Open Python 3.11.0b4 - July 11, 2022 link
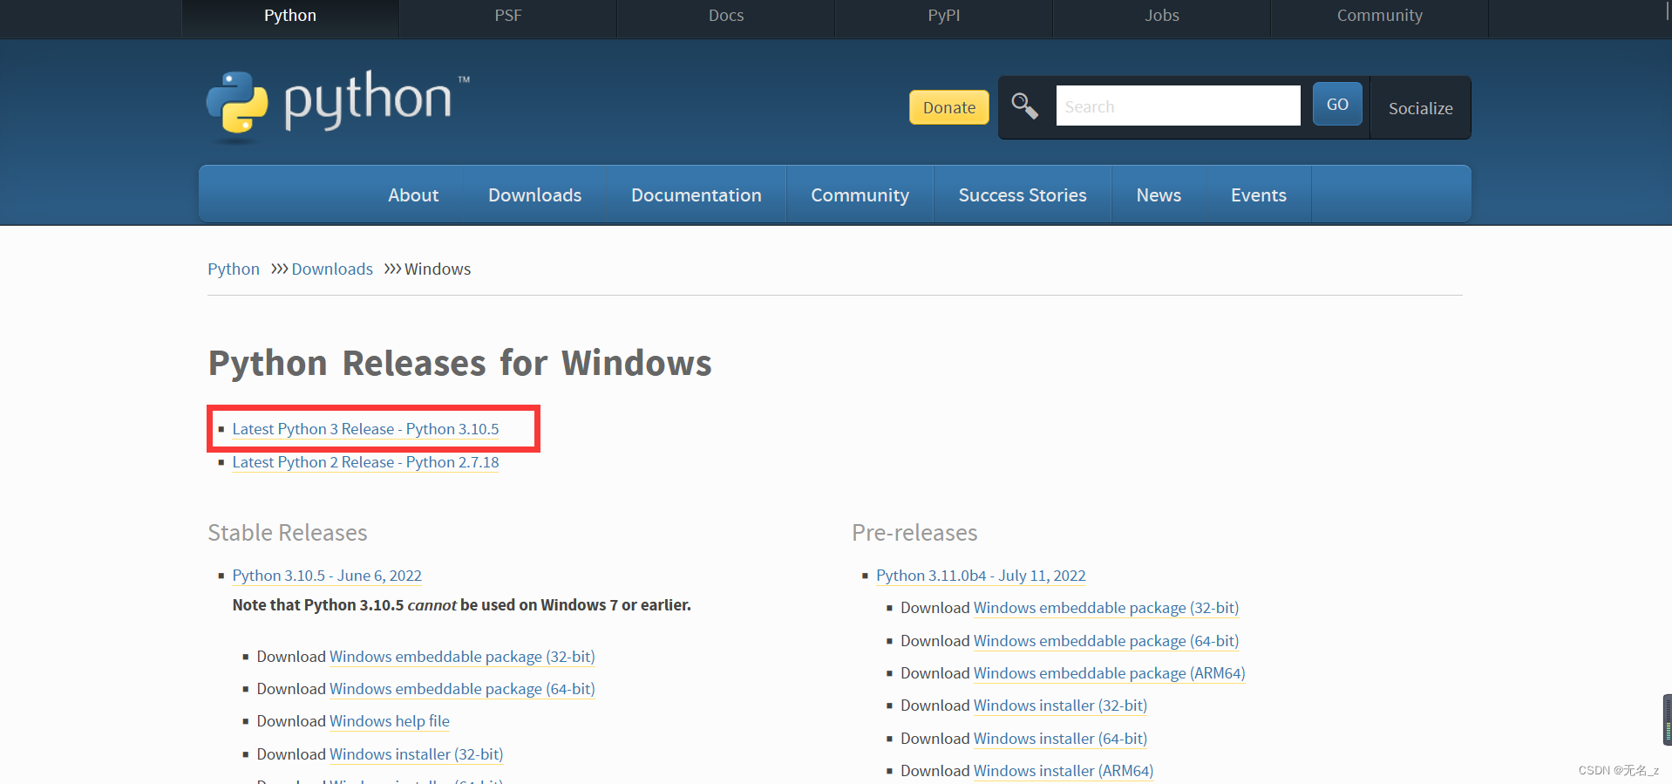 point(981,576)
